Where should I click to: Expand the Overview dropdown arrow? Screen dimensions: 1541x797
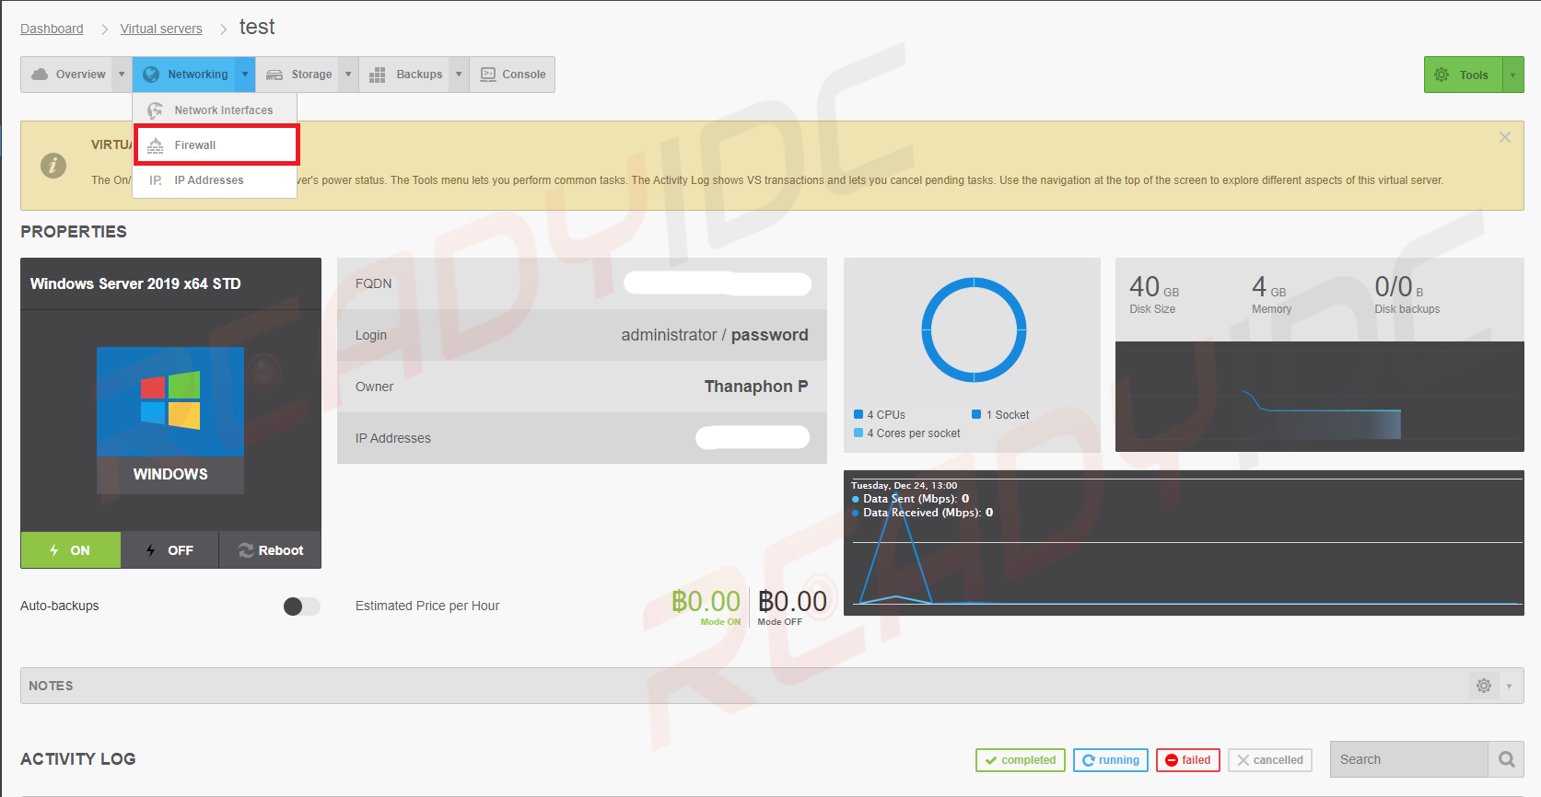coord(122,75)
